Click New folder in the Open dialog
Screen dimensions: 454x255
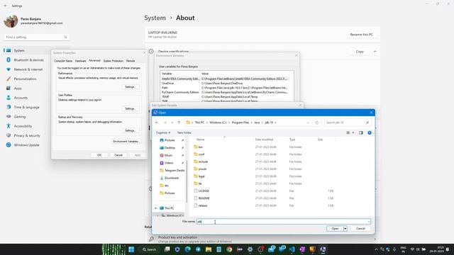point(184,132)
